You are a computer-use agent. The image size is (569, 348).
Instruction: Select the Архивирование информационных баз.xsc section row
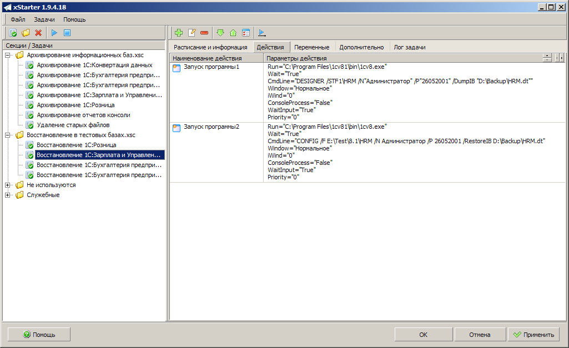pyautogui.click(x=85, y=55)
